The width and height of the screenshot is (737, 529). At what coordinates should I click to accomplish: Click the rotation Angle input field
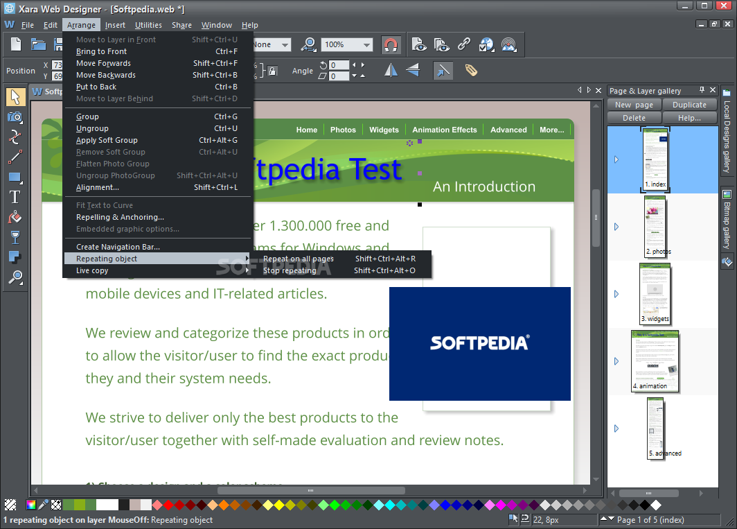[339, 65]
